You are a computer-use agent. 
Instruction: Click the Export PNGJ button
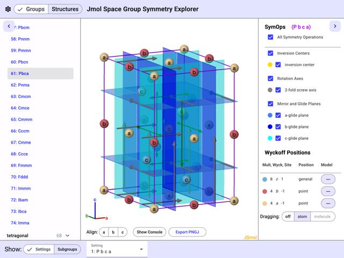pyautogui.click(x=187, y=232)
